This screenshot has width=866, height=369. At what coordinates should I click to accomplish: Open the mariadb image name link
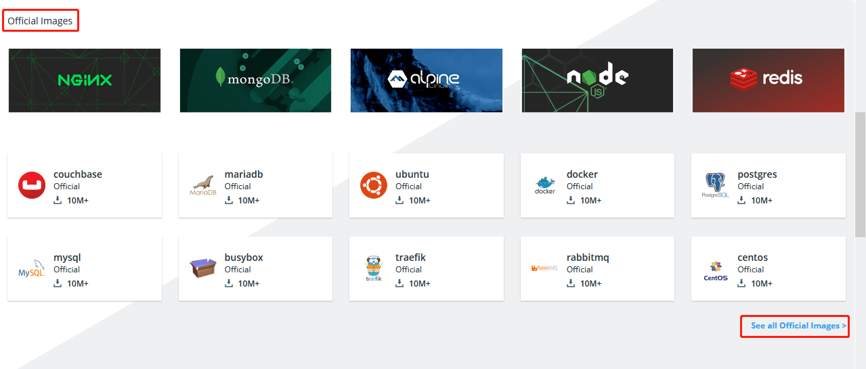[x=244, y=174]
